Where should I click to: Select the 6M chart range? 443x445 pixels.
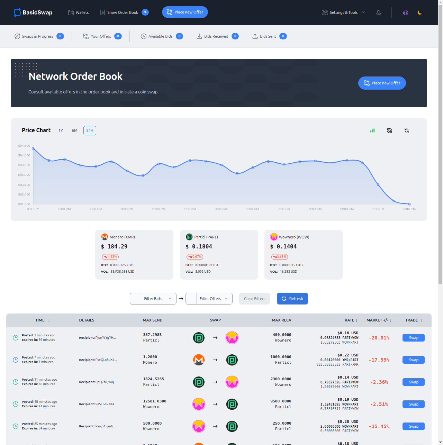point(74,130)
